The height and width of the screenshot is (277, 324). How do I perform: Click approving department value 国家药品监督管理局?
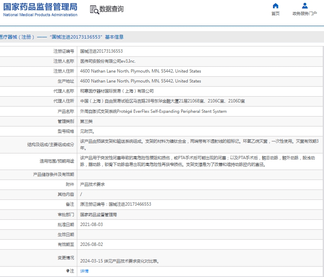(98, 215)
